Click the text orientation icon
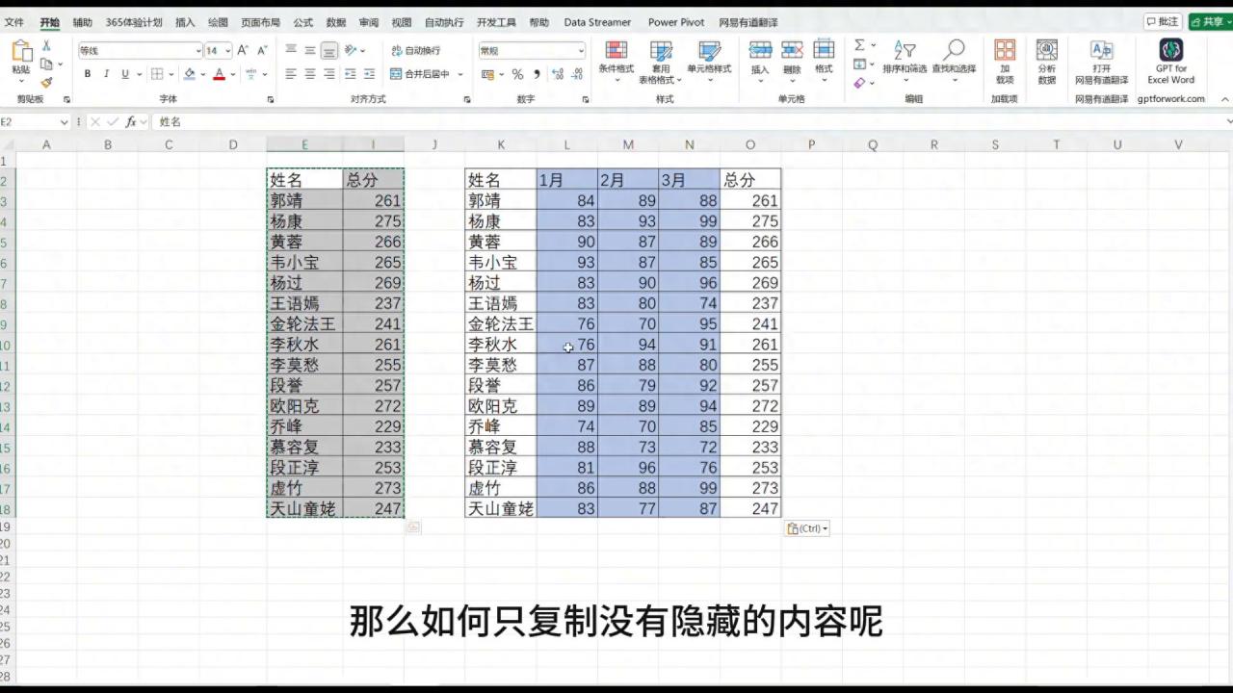 click(352, 50)
